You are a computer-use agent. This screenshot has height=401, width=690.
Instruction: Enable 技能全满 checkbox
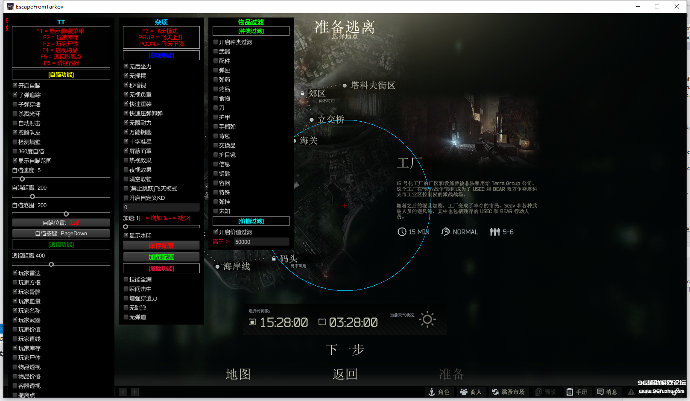click(126, 279)
